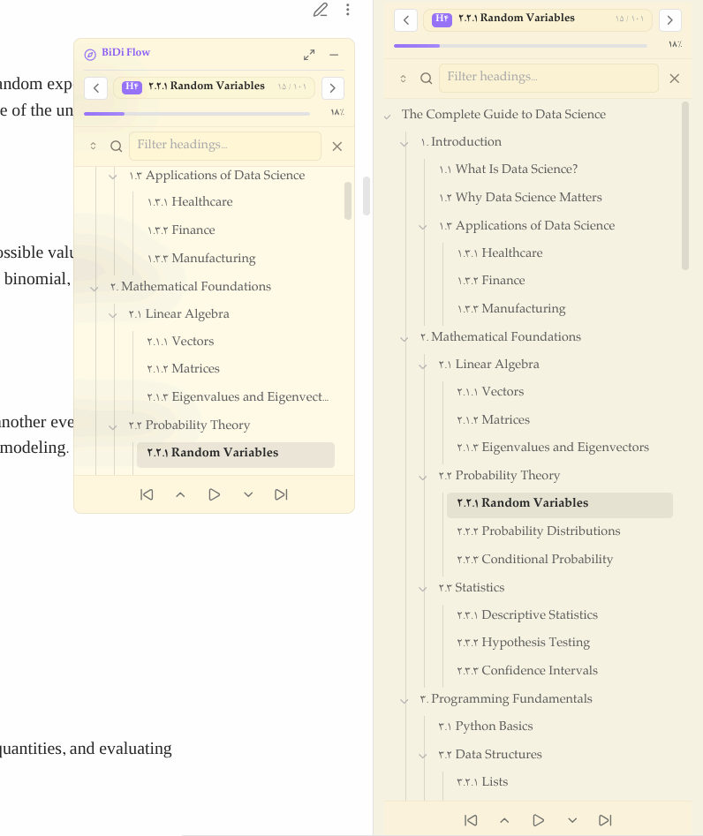Image resolution: width=703 pixels, height=836 pixels.
Task: Click Filter headings field in floating panel
Action: [225, 146]
